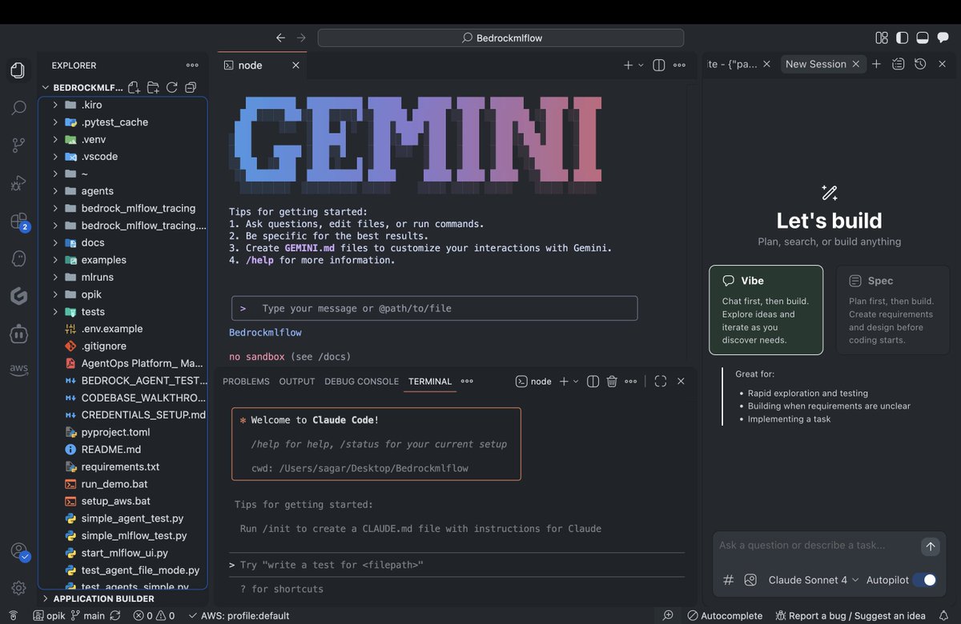This screenshot has width=961, height=624.
Task: Open the Accounts icon in activity bar
Action: point(18,551)
